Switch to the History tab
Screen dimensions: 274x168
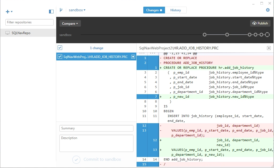click(x=176, y=10)
